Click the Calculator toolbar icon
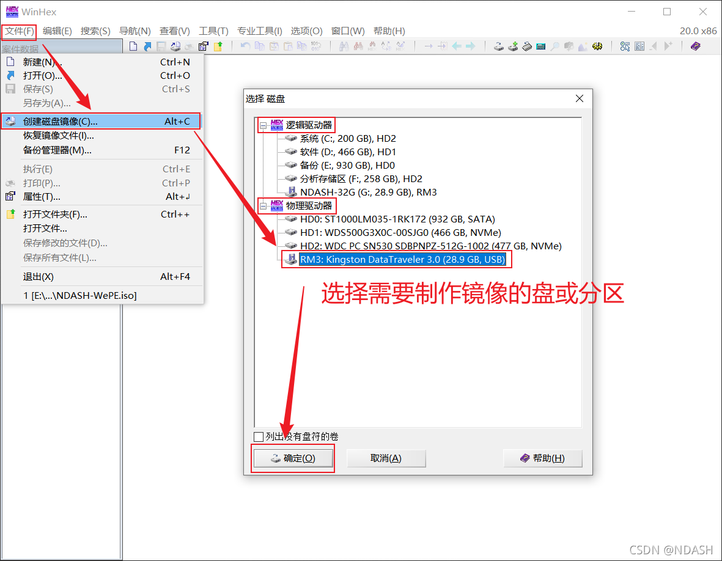This screenshot has height=561, width=722. [541, 46]
